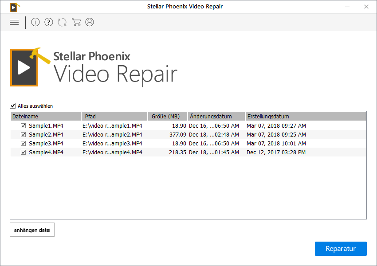
Task: Click the Änderungsdatum column header
Action: click(216, 116)
